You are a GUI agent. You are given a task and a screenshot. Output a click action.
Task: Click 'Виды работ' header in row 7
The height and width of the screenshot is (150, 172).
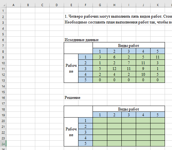[x=129, y=45]
